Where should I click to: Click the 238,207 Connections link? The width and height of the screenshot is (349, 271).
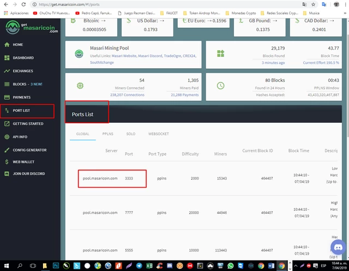tap(127, 95)
